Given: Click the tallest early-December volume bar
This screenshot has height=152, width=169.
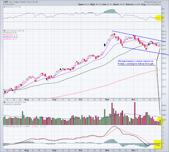Looking at the screenshot, I should click(x=135, y=114).
